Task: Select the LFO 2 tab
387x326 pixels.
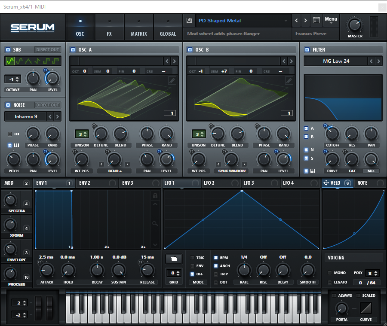Action: coord(209,183)
